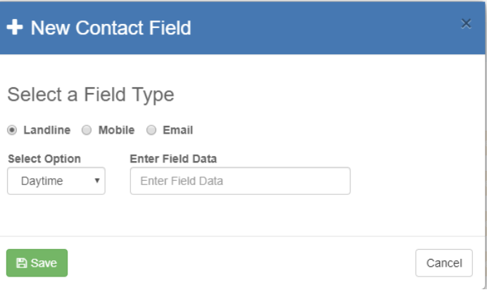
Task: Click the Enter Field Data label
Action: coord(173,159)
